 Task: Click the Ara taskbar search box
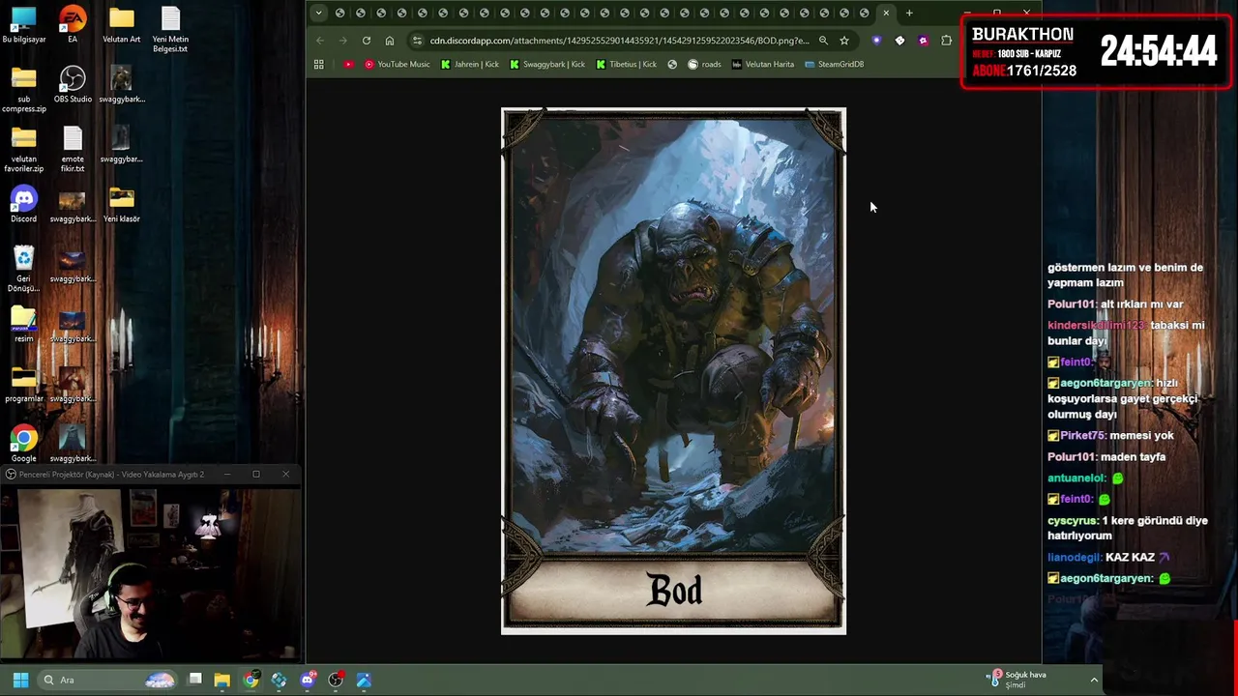tap(106, 680)
